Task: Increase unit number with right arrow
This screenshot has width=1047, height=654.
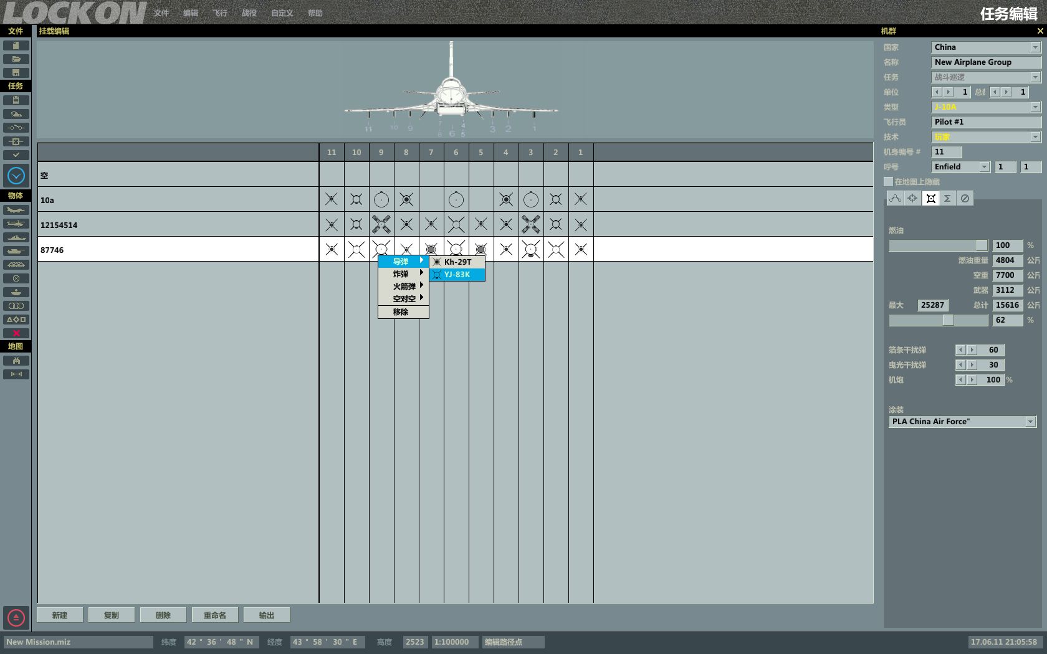Action: pos(949,92)
